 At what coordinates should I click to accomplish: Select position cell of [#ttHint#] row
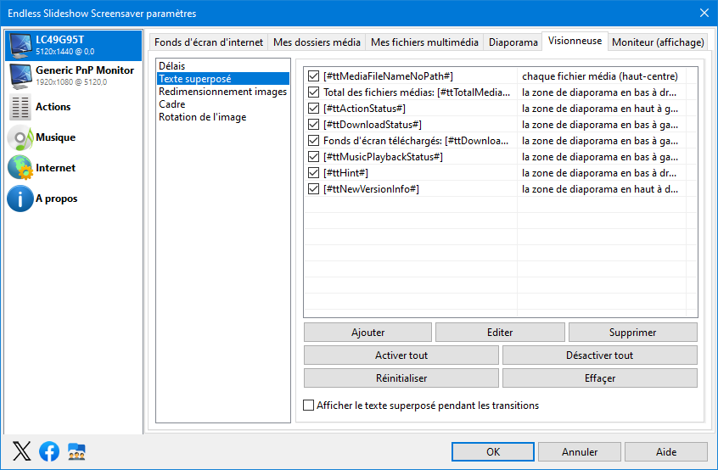[x=601, y=173]
